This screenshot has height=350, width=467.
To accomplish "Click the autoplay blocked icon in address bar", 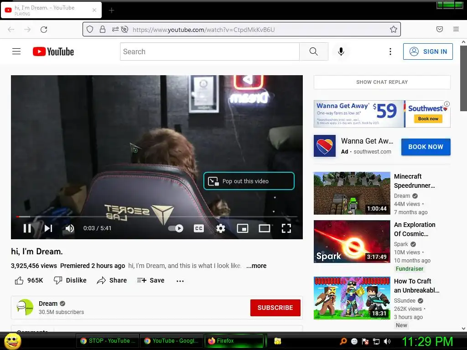I will [x=125, y=29].
